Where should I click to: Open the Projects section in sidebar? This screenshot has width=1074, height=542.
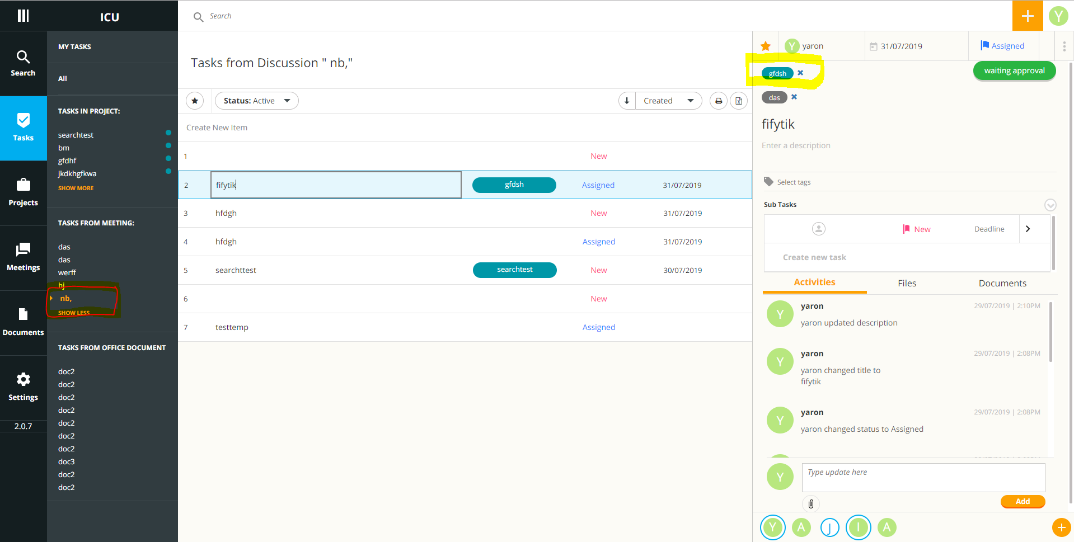pyautogui.click(x=23, y=193)
